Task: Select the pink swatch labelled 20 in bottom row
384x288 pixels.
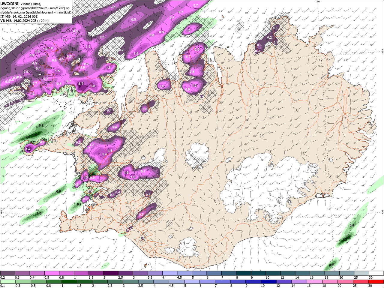Action: click(345, 281)
